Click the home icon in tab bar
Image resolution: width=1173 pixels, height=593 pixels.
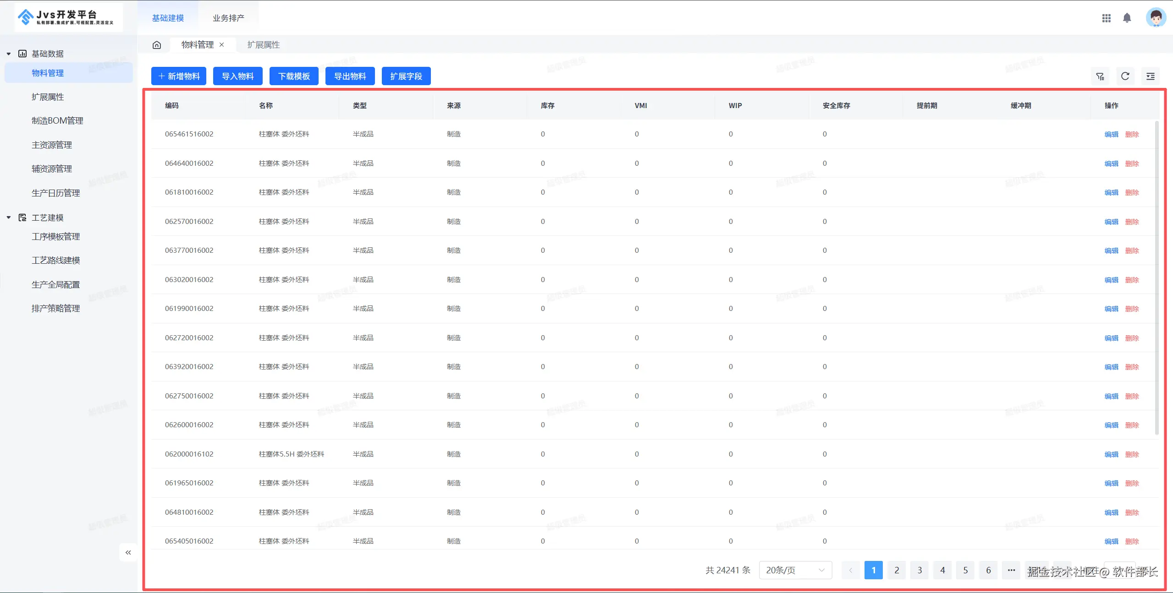[157, 45]
